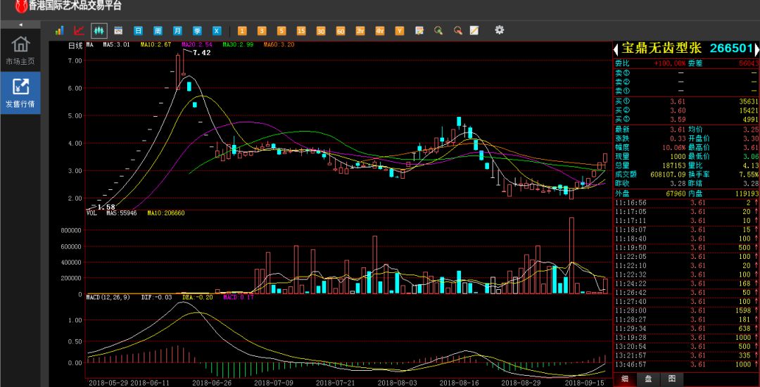Screen dimensions: 760x387
Task: Click the 1.58 low price marker
Action: coord(106,208)
